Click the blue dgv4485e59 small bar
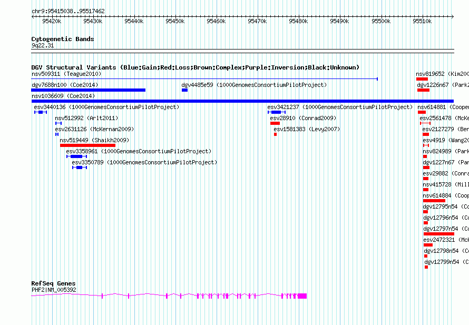Screen dimensions: 469x325 coord(184,90)
